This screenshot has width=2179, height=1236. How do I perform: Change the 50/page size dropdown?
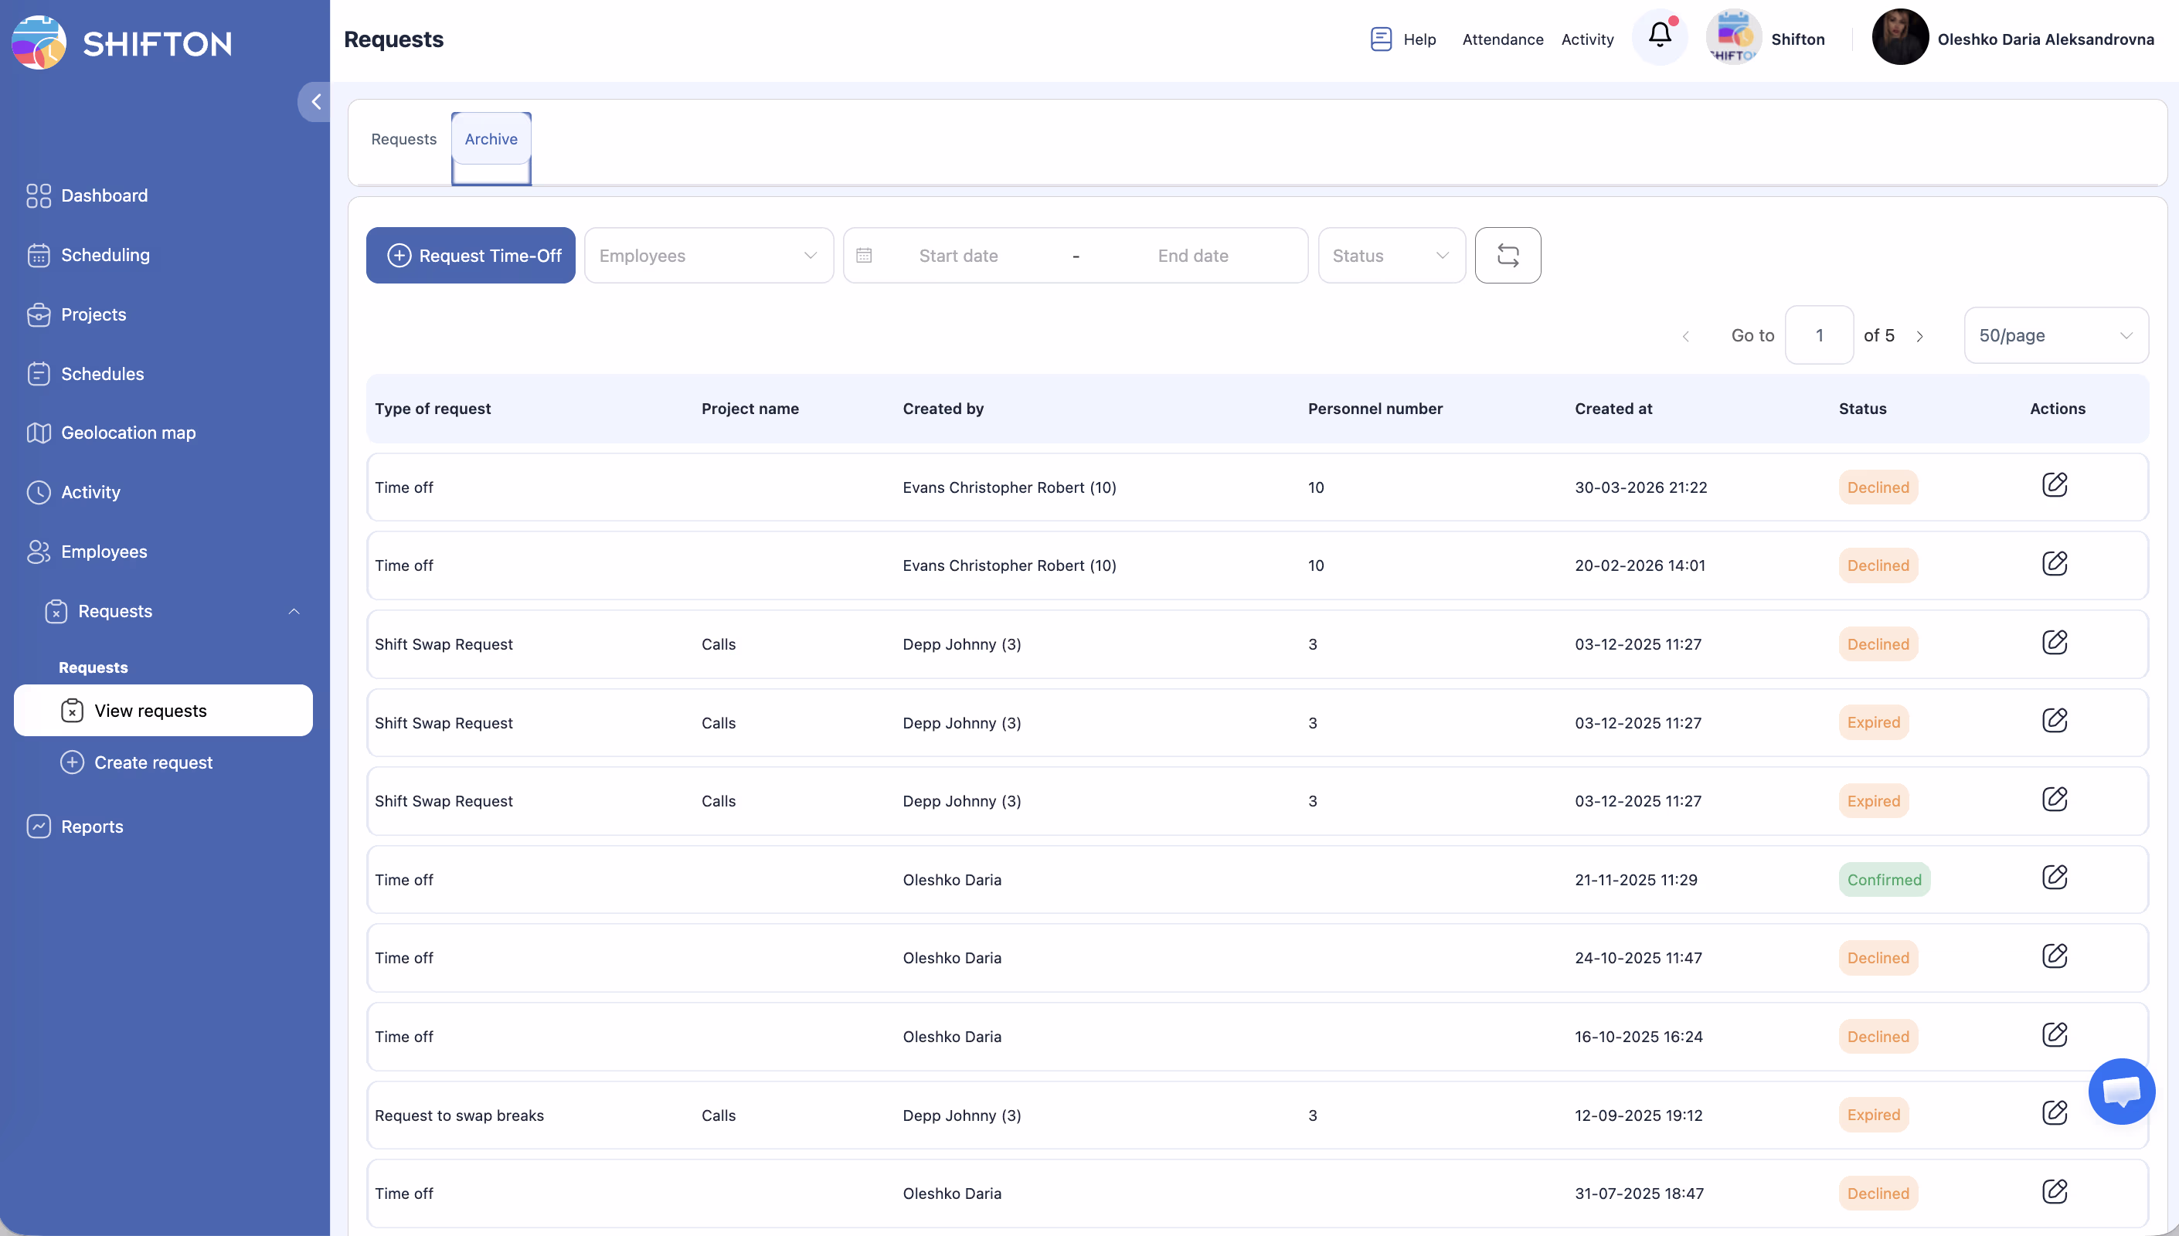(x=2055, y=335)
